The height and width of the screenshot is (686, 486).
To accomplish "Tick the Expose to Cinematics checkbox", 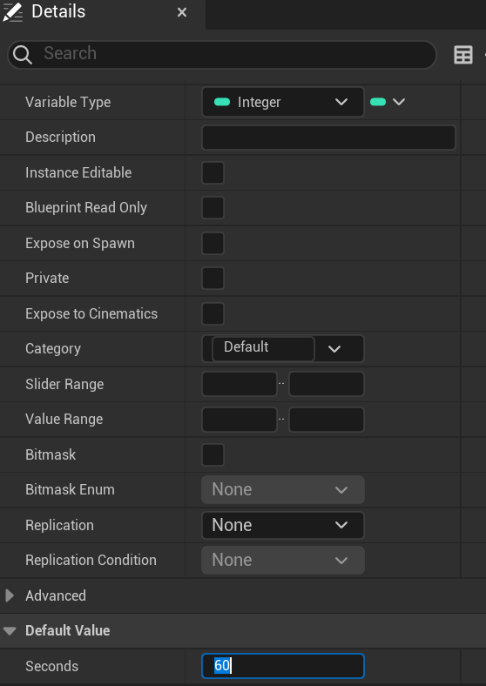I will tap(213, 313).
